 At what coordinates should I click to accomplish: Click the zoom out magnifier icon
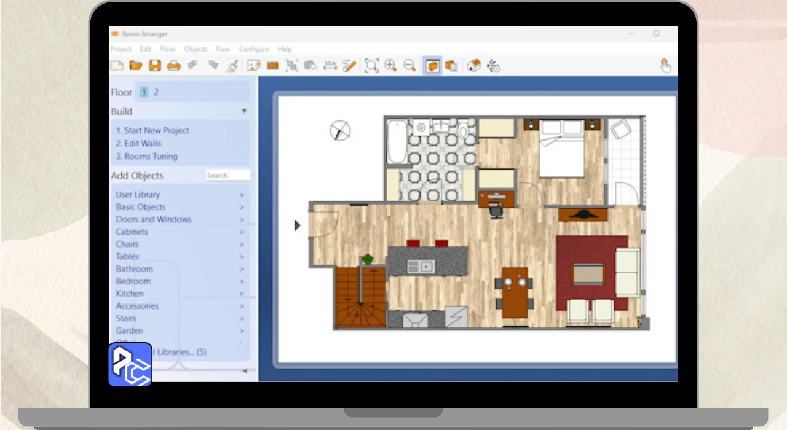[409, 65]
